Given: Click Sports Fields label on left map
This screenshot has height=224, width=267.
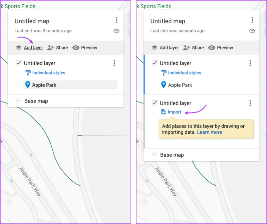Looking at the screenshot, I should [18, 6].
